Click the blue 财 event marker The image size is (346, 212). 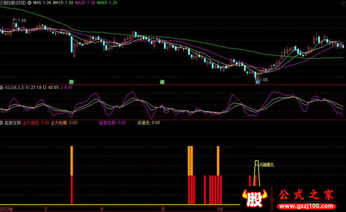coord(257,82)
